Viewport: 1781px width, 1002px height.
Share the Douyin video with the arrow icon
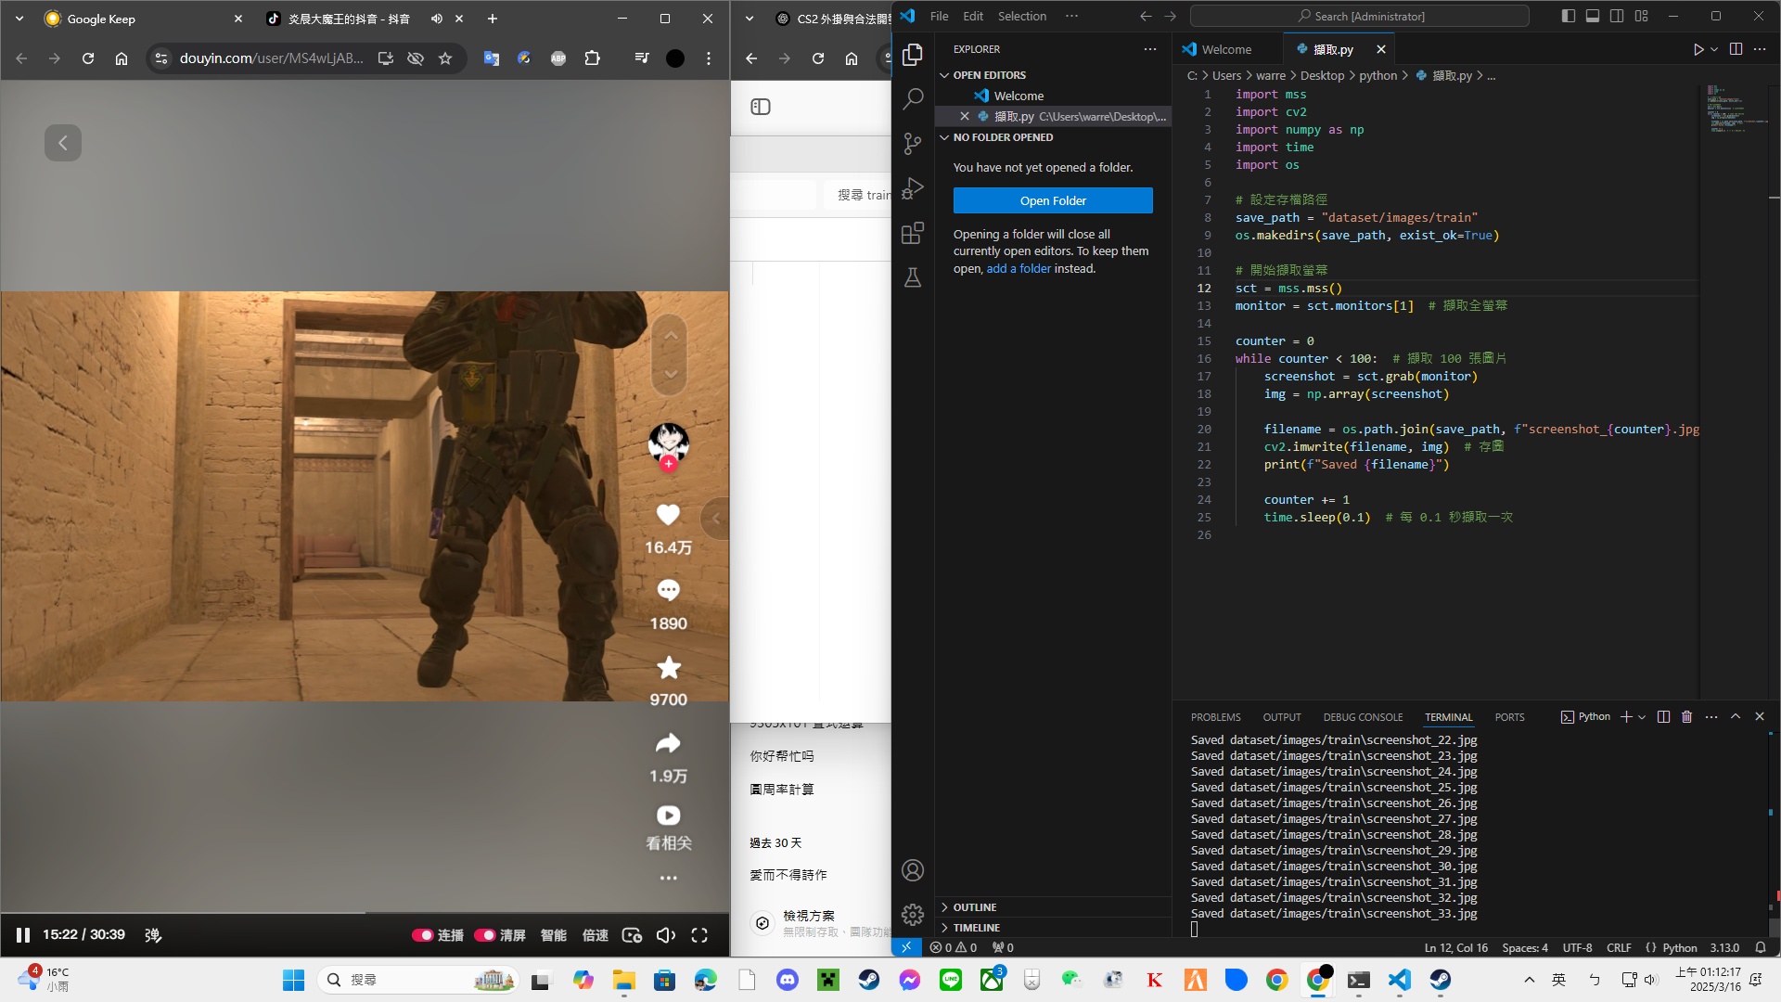pyautogui.click(x=668, y=743)
